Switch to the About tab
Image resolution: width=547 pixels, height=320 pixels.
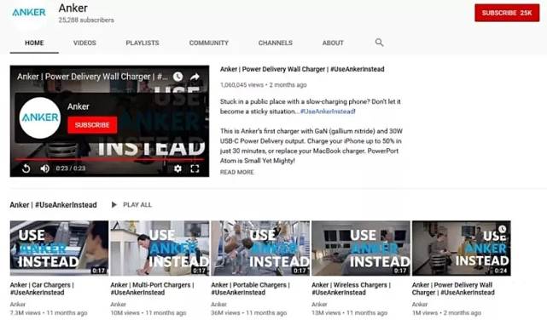click(x=333, y=43)
